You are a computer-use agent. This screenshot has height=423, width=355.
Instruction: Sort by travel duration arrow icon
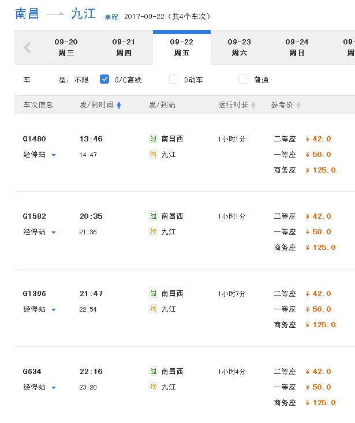tap(253, 105)
